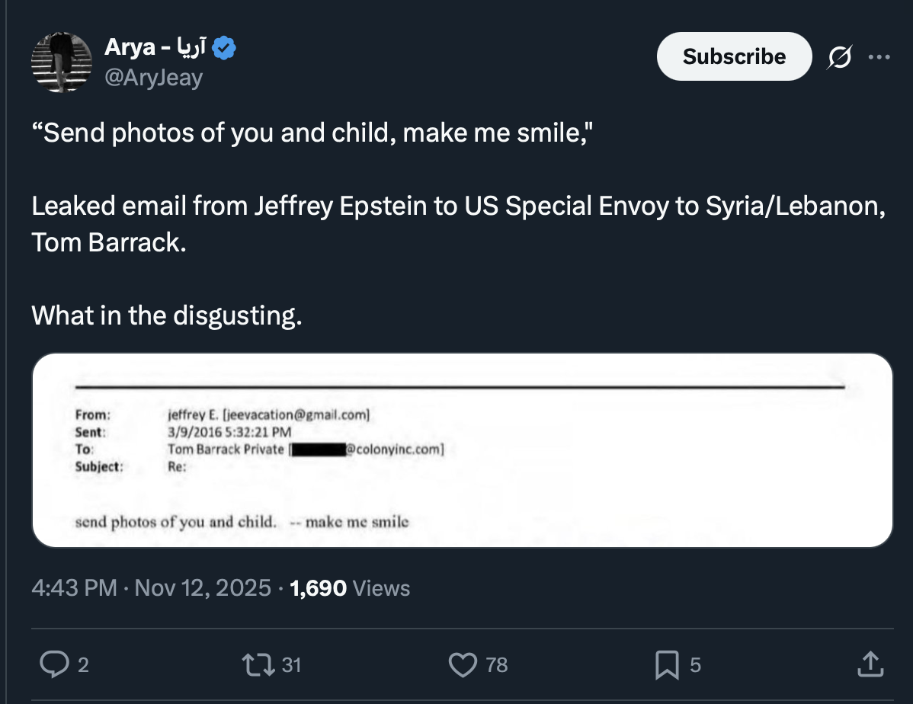The height and width of the screenshot is (704, 913).
Task: Like the post with the heart icon
Action: [x=463, y=664]
